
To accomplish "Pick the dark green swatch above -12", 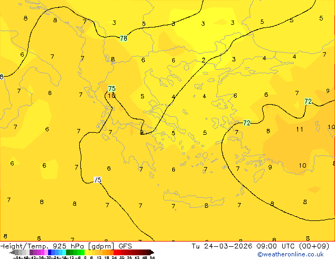I will (68, 252).
